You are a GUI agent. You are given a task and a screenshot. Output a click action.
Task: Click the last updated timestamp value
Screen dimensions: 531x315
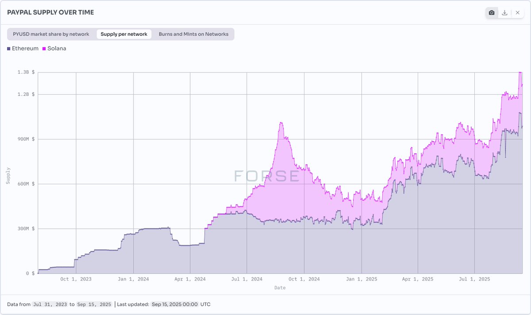pos(174,304)
